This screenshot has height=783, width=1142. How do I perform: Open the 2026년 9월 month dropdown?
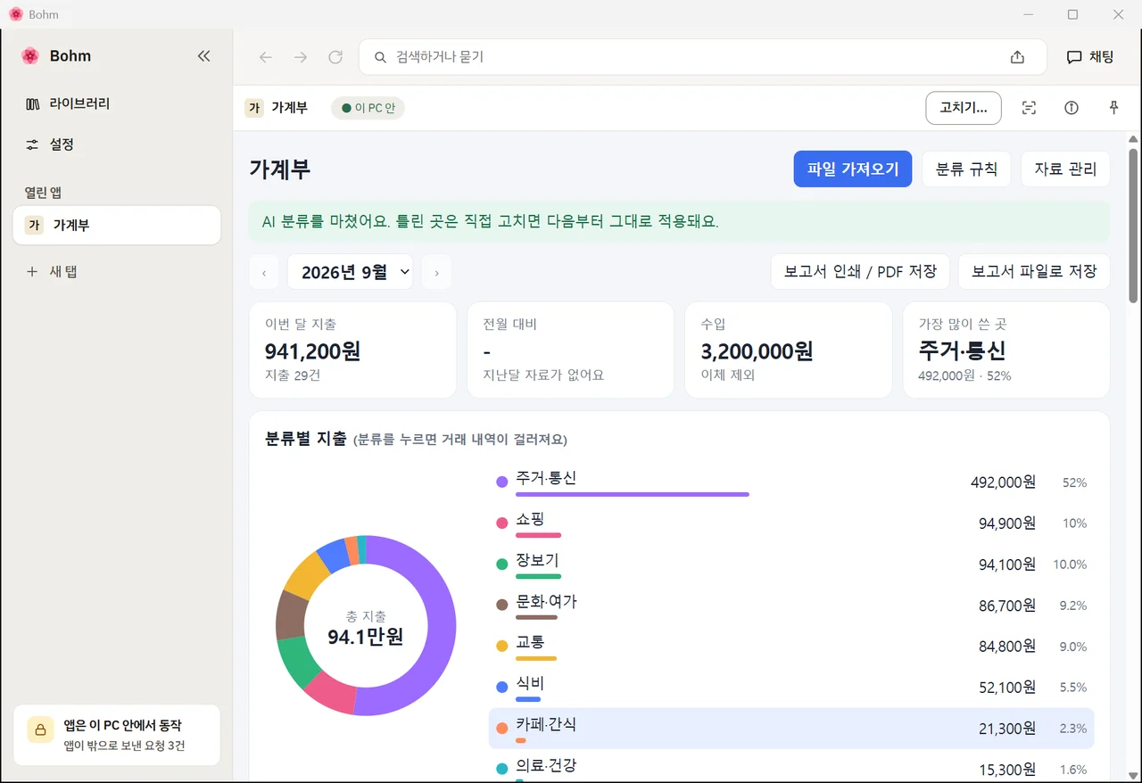point(351,272)
